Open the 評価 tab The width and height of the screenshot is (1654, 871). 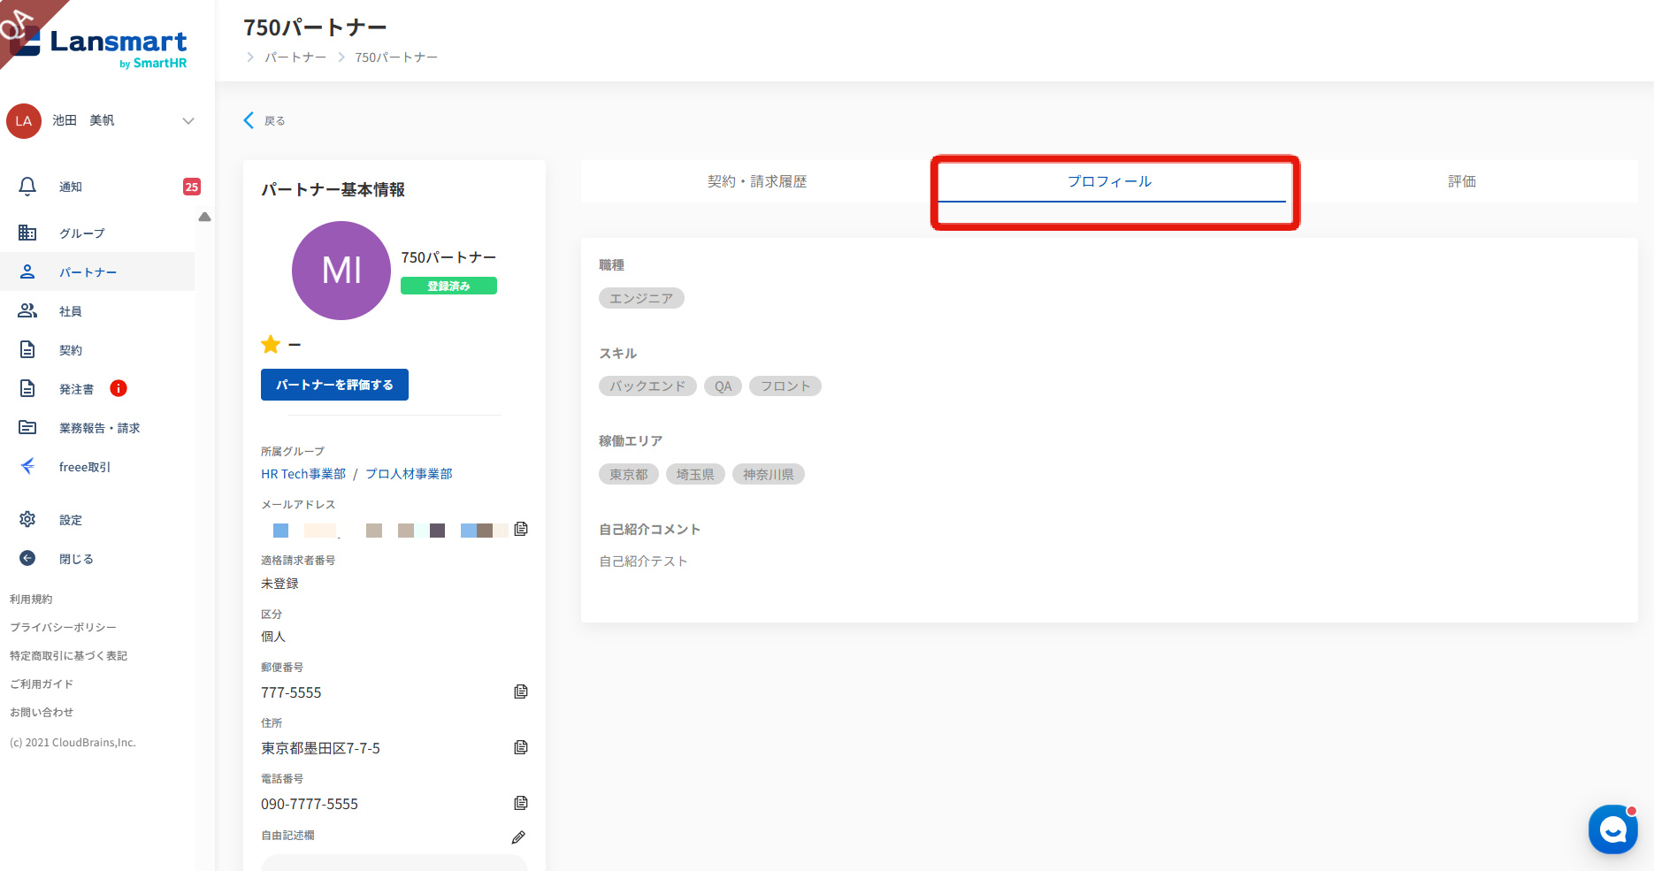(x=1462, y=181)
